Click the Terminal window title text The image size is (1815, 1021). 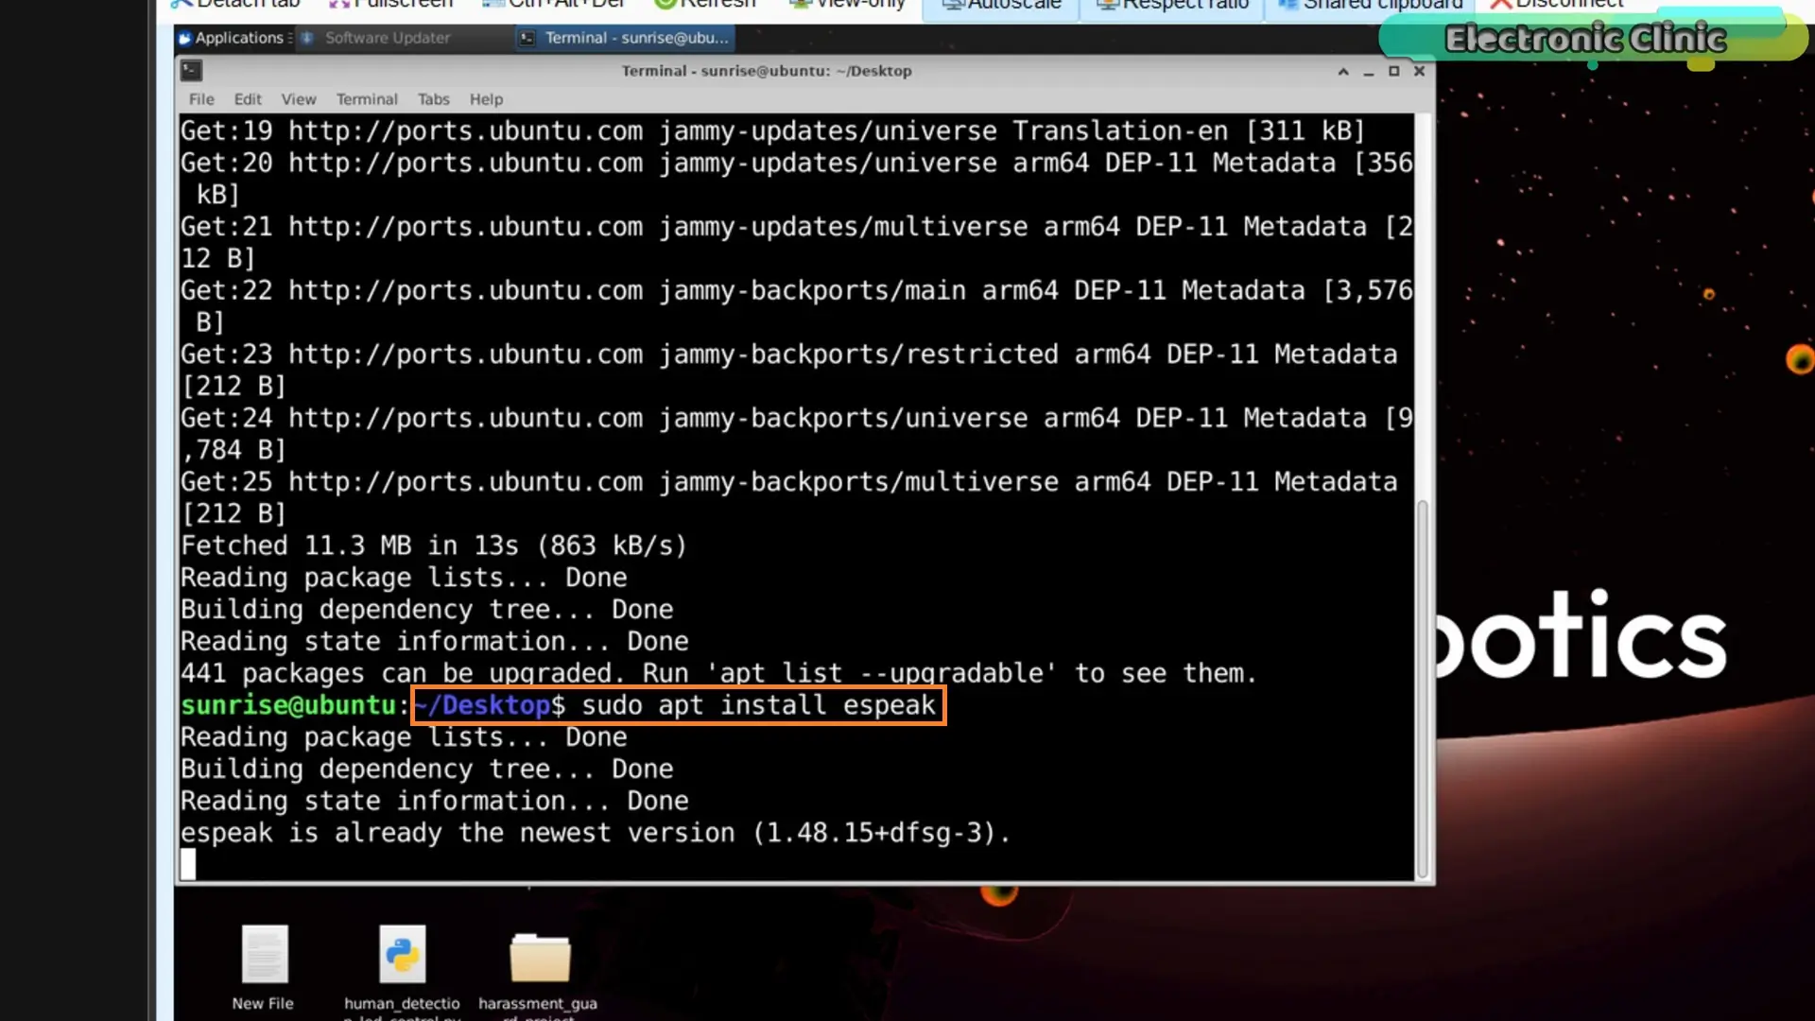(x=766, y=71)
